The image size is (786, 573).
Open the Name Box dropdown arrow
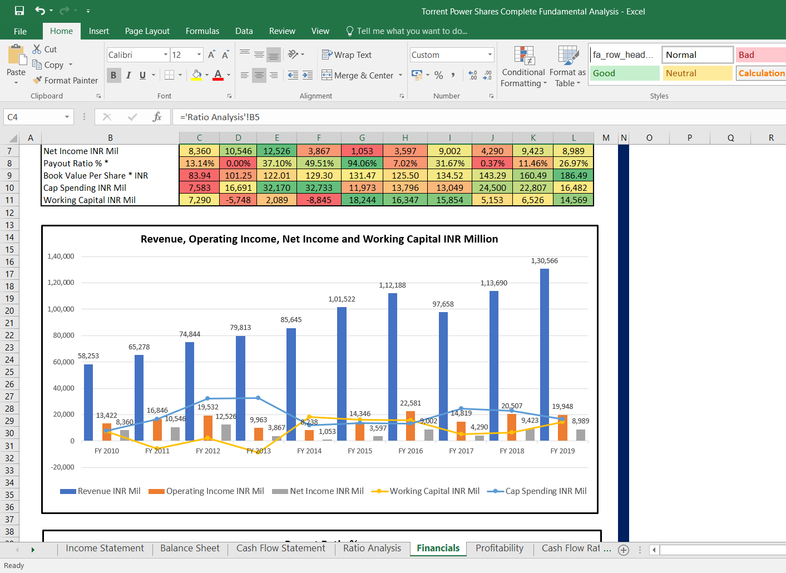tap(67, 117)
